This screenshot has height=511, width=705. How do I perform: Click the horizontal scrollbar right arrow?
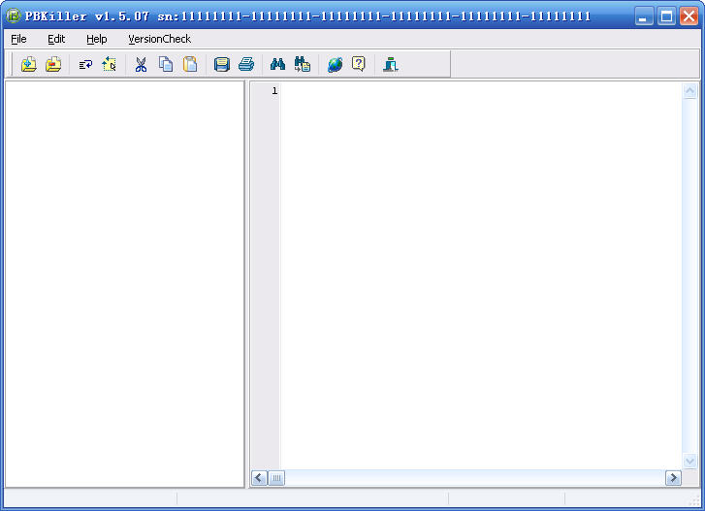pos(673,478)
